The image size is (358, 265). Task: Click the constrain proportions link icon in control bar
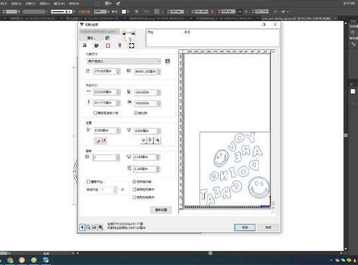(x=239, y=11)
